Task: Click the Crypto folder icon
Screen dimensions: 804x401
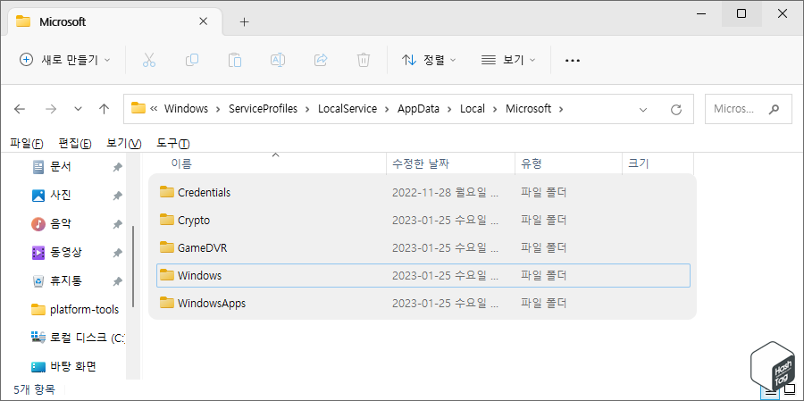Action: point(167,220)
